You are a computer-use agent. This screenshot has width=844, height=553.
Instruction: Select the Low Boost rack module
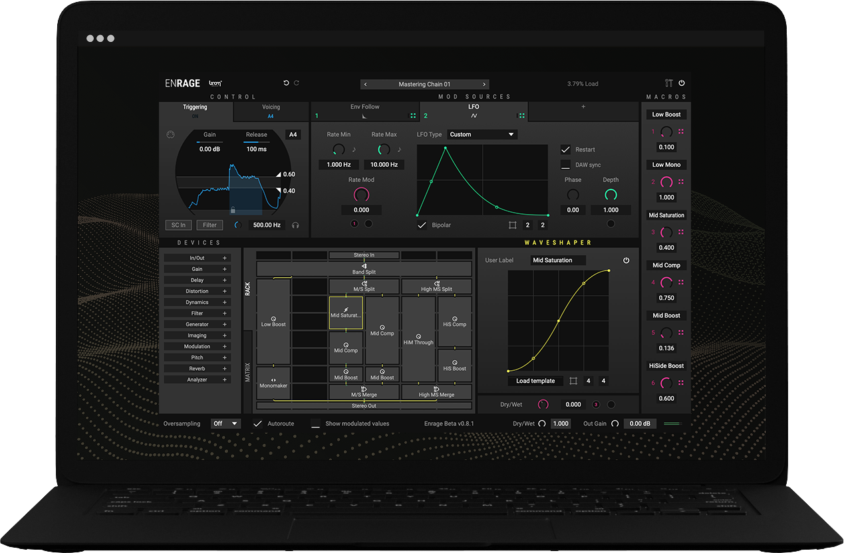pyautogui.click(x=273, y=321)
